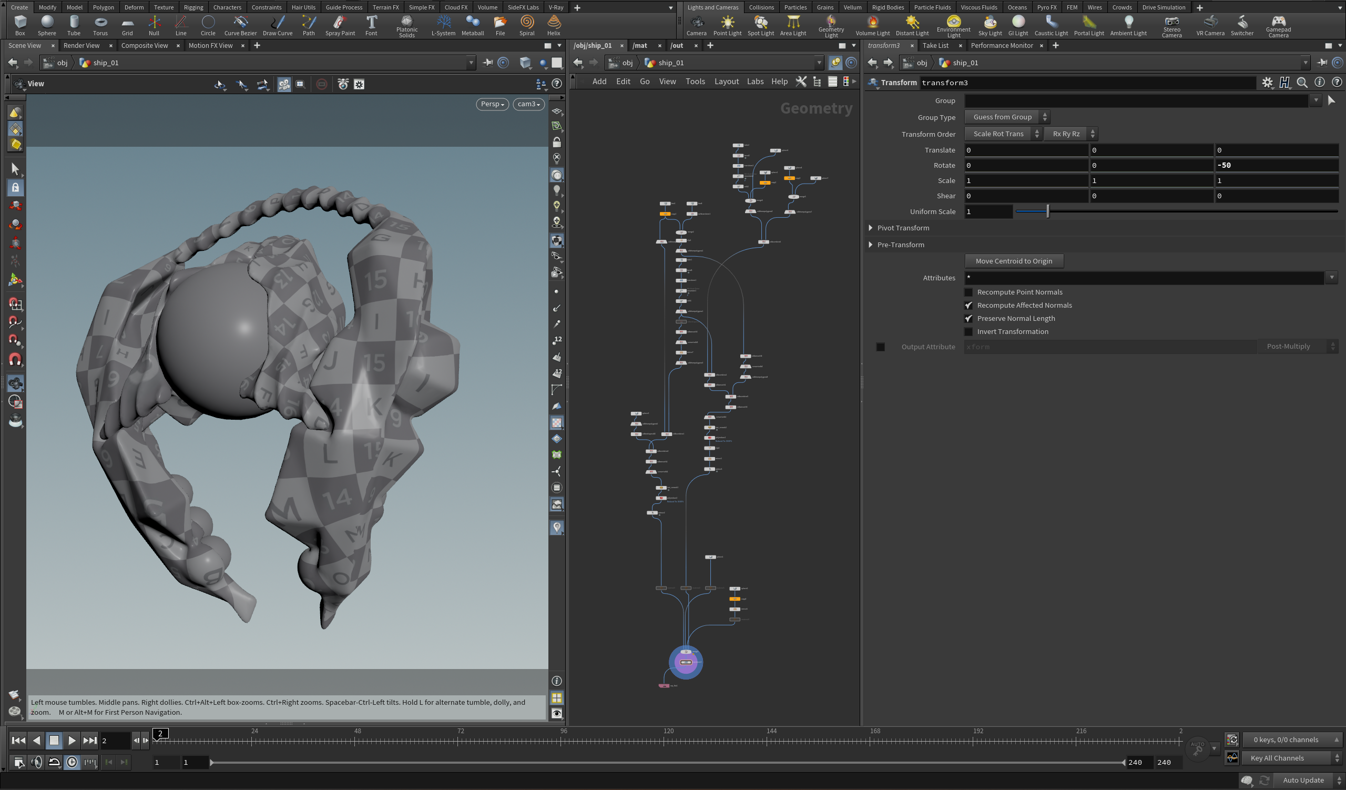Click Move Centroid to Origin button
This screenshot has width=1346, height=790.
[1013, 261]
